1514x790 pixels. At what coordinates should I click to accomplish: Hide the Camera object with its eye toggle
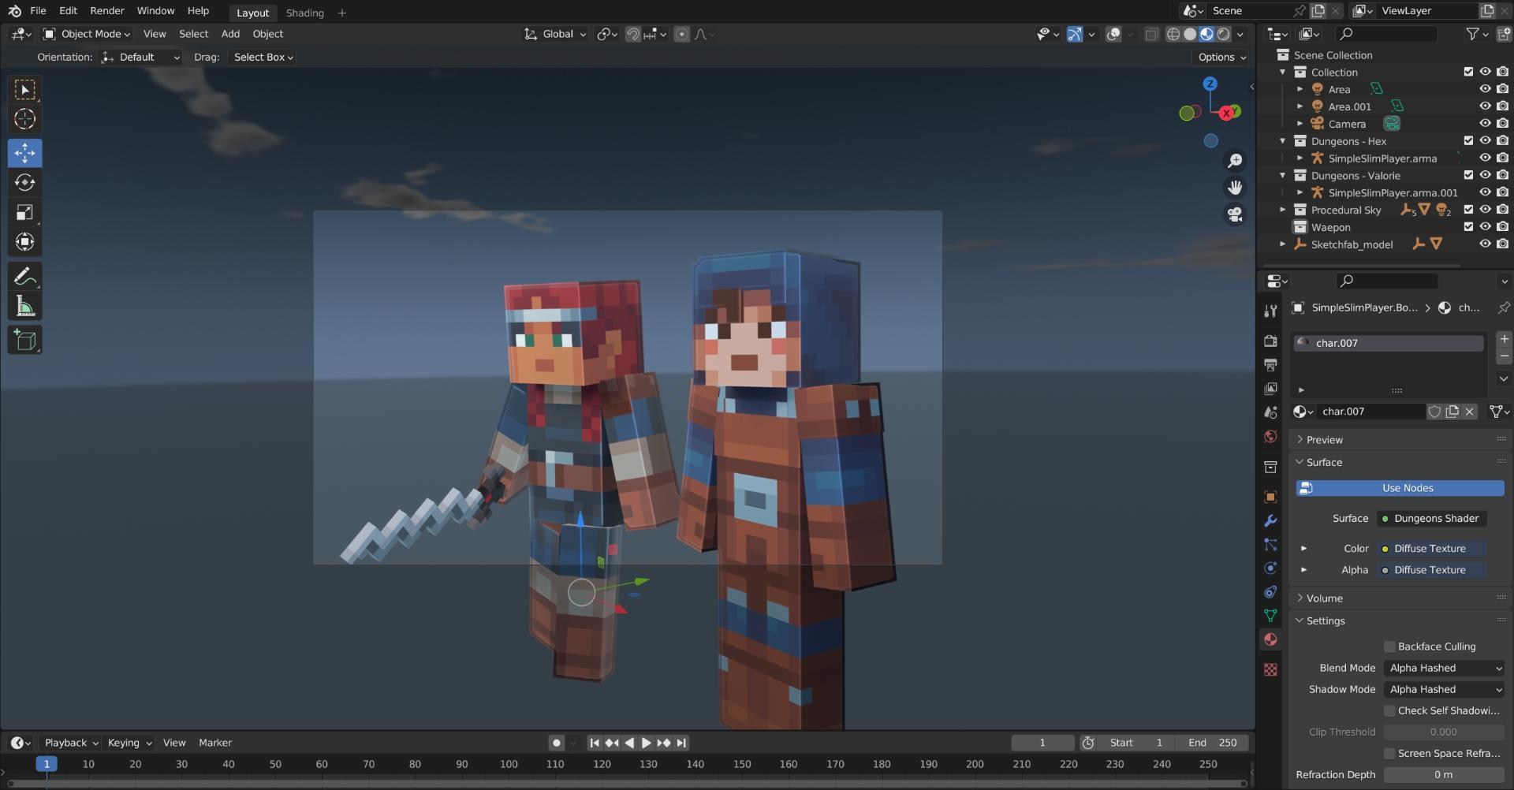[x=1486, y=123]
